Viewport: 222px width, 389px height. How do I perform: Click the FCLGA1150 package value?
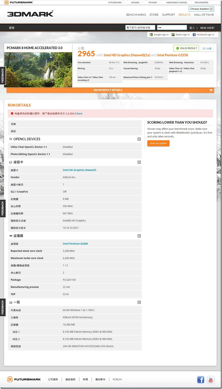click(69, 280)
